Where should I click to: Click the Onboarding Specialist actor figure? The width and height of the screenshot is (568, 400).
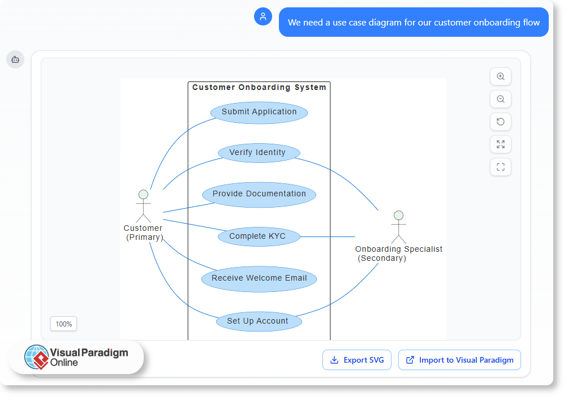tap(398, 227)
